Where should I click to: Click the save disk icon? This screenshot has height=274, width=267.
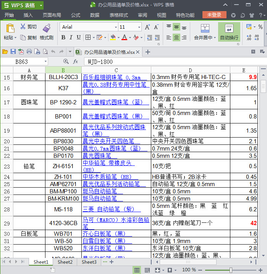tap(13, 52)
